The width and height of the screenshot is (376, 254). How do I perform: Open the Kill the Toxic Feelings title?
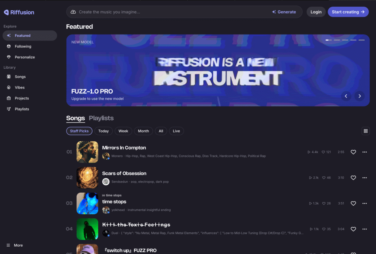pyautogui.click(x=136, y=225)
